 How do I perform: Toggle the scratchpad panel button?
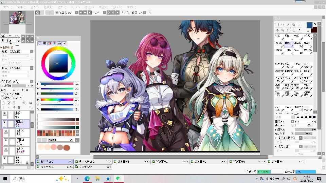(x=65, y=43)
